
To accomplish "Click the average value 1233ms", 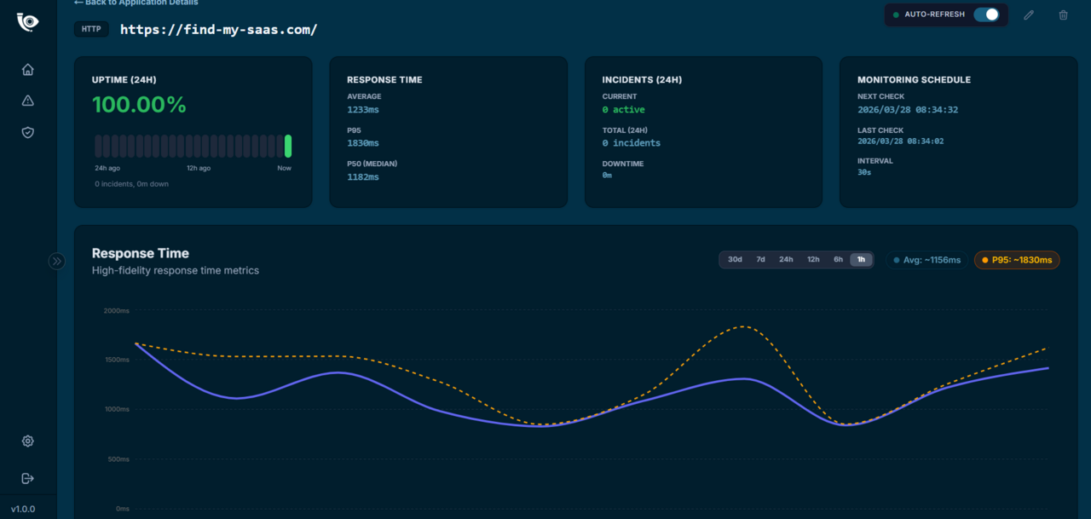I will [x=363, y=110].
